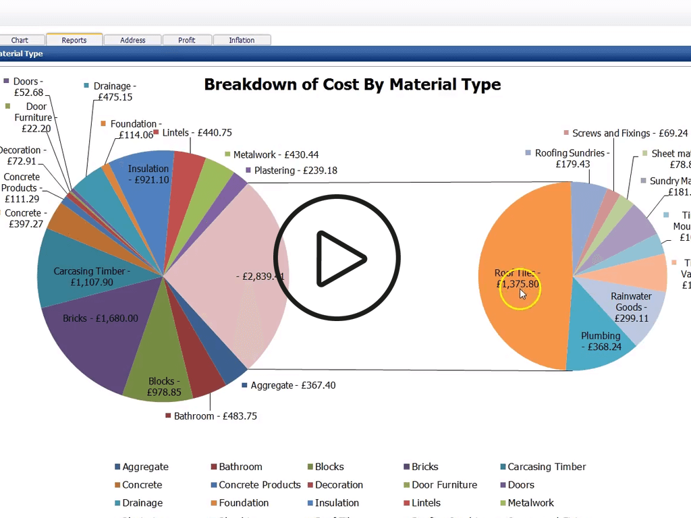The image size is (691, 518).
Task: Click the Bathroom legend color marker
Action: [214, 467]
